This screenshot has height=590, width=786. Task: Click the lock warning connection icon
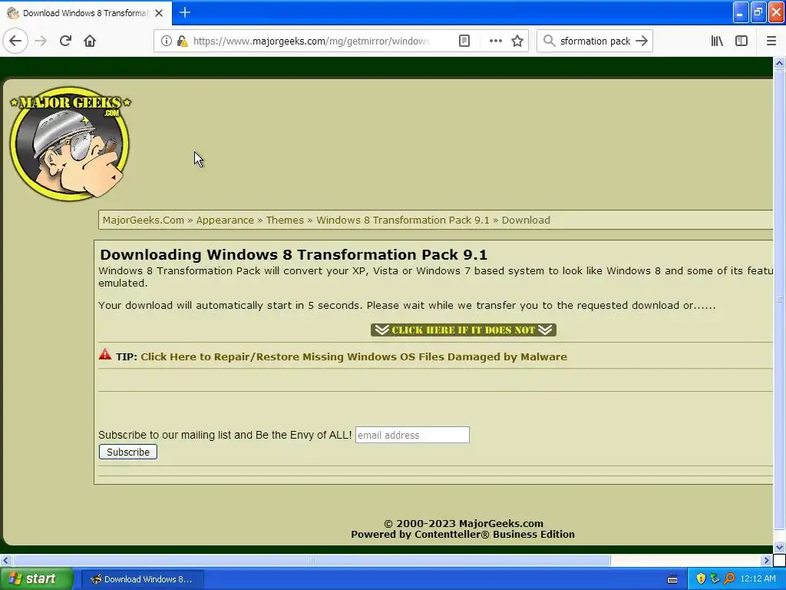[183, 41]
